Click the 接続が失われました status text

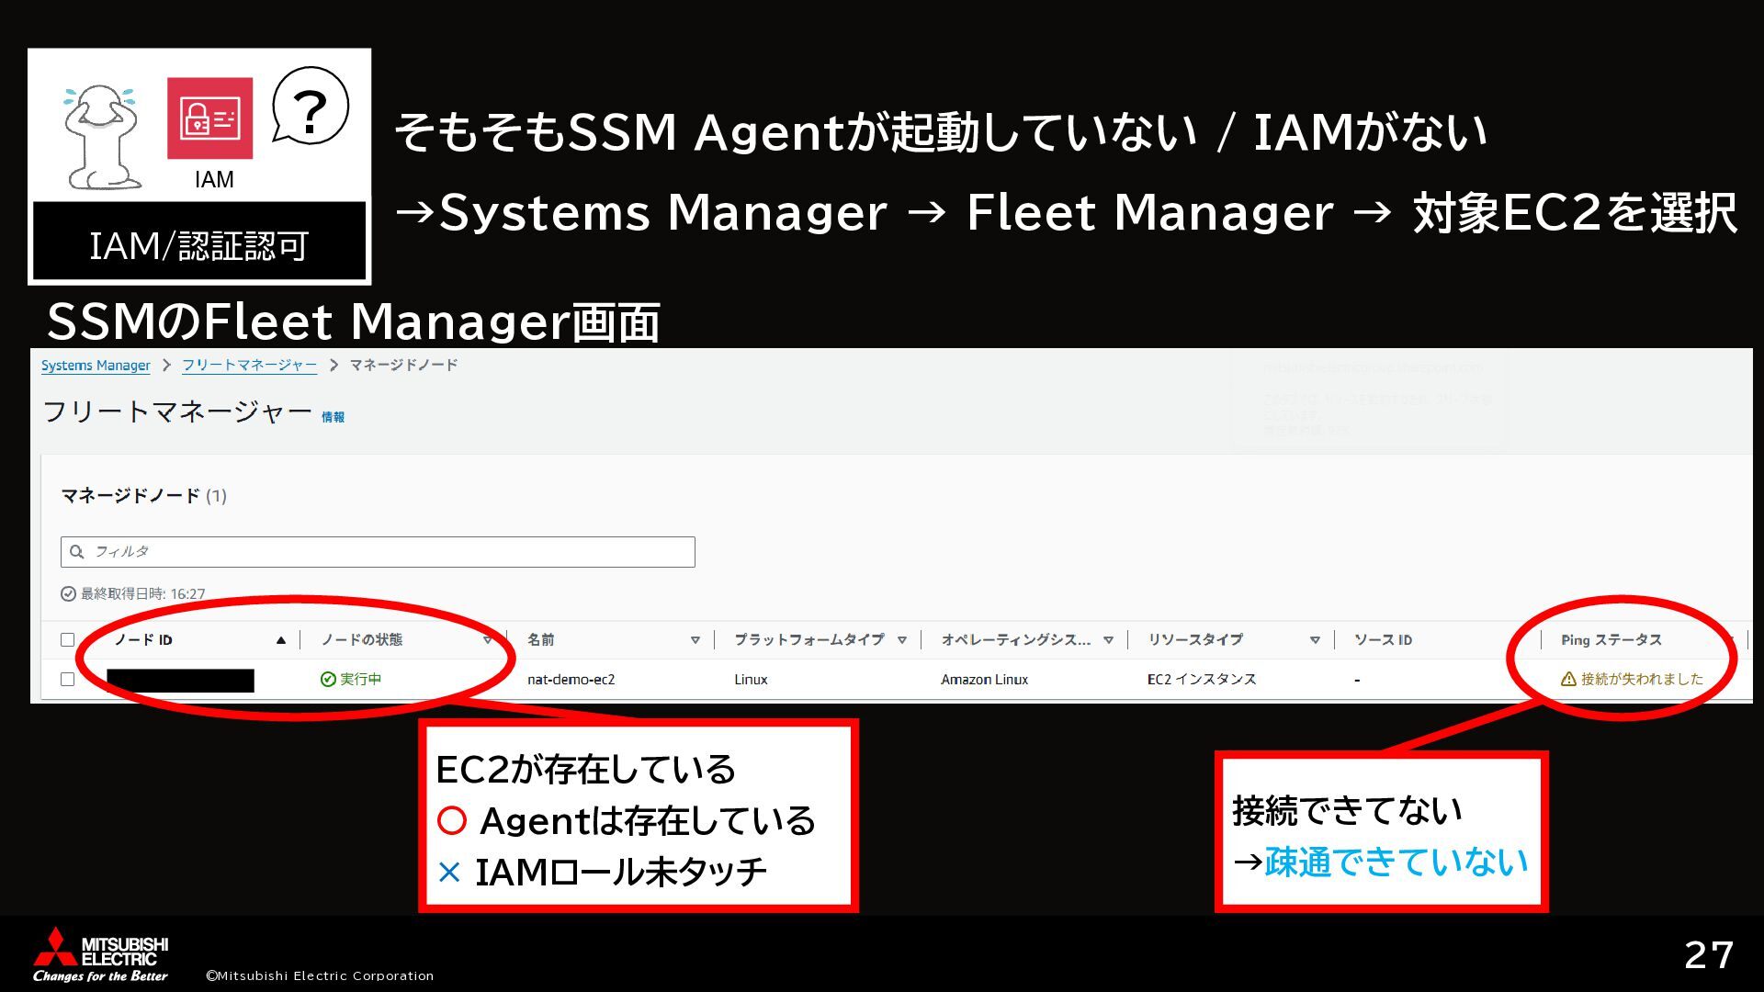[1642, 680]
